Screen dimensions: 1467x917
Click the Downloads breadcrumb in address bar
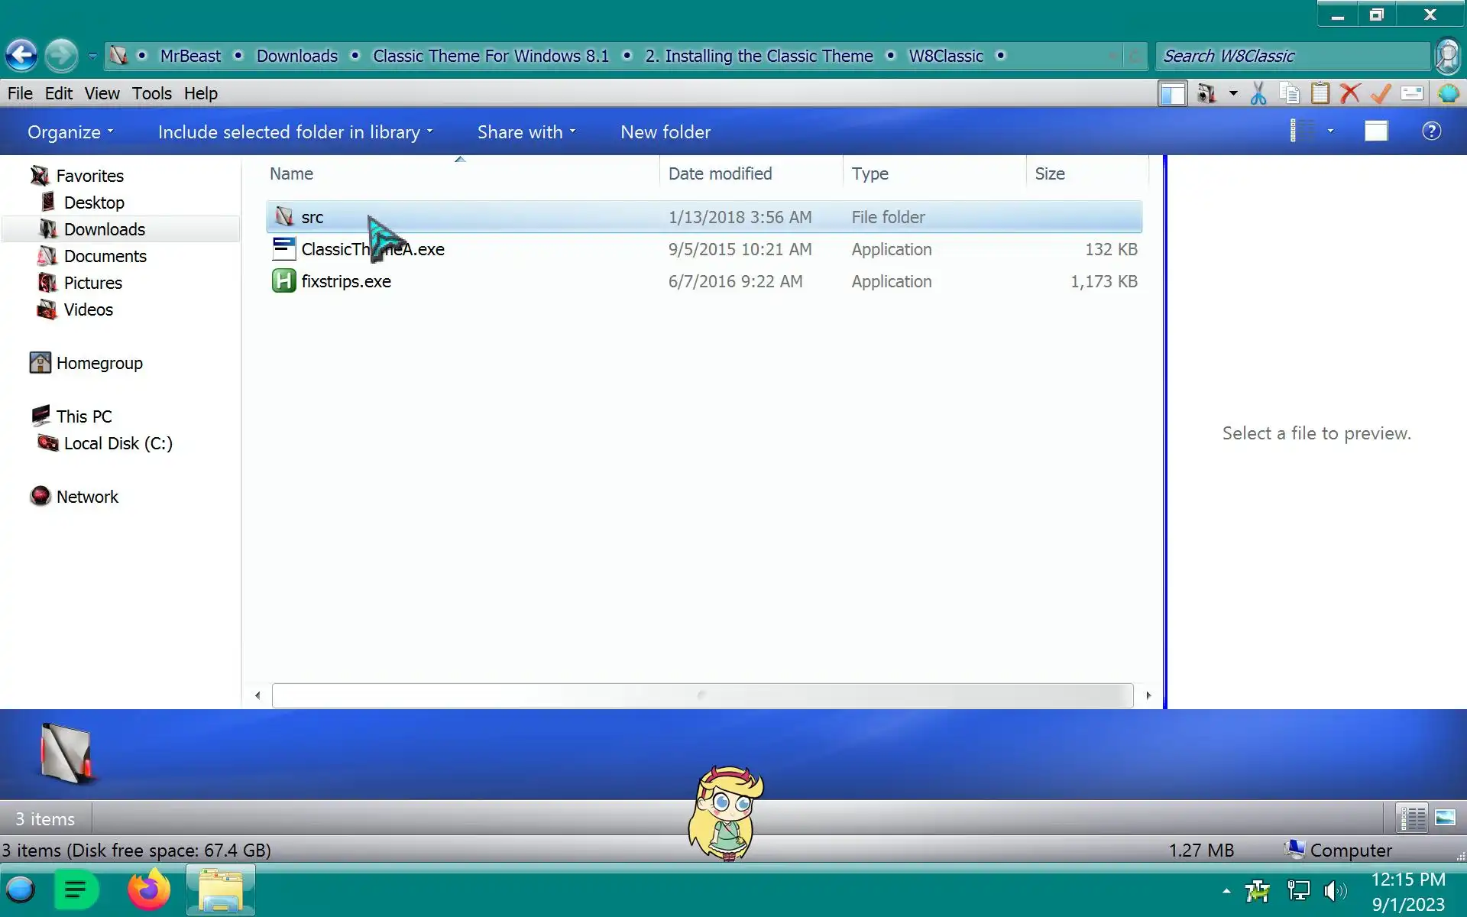coord(296,56)
